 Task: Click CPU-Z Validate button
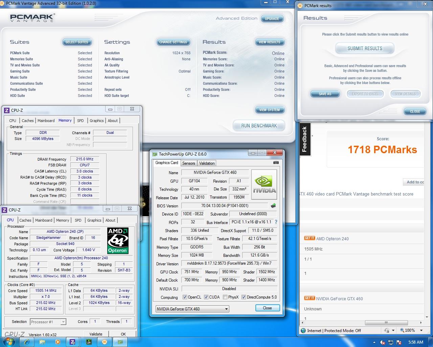click(x=96, y=334)
